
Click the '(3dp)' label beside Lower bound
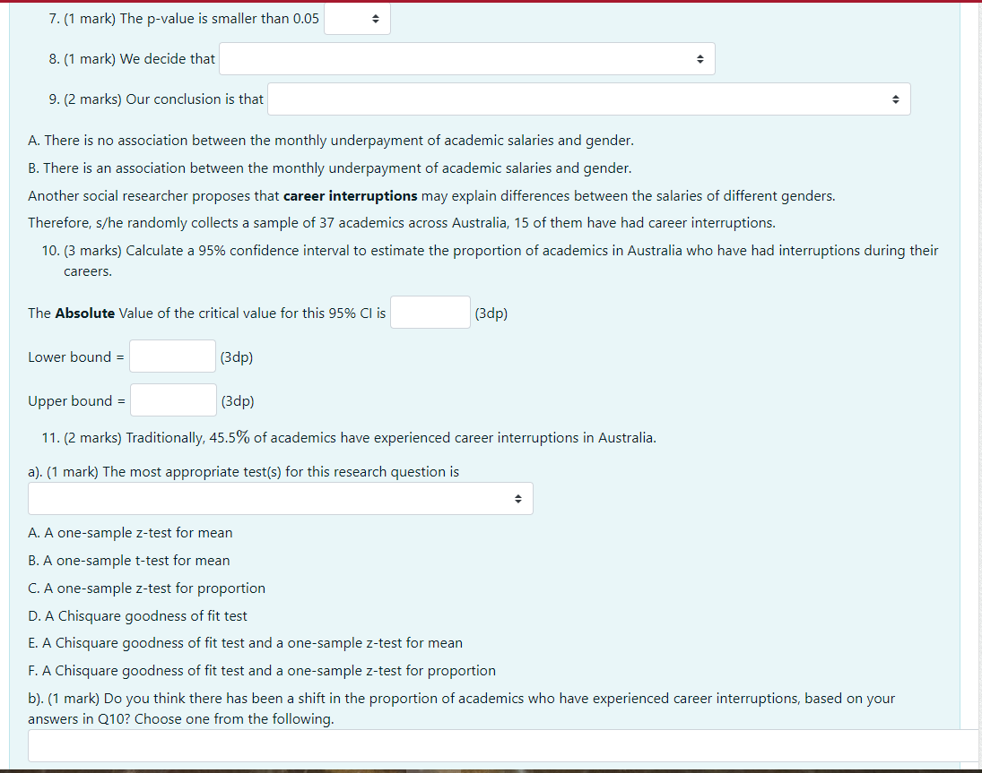[x=237, y=357]
